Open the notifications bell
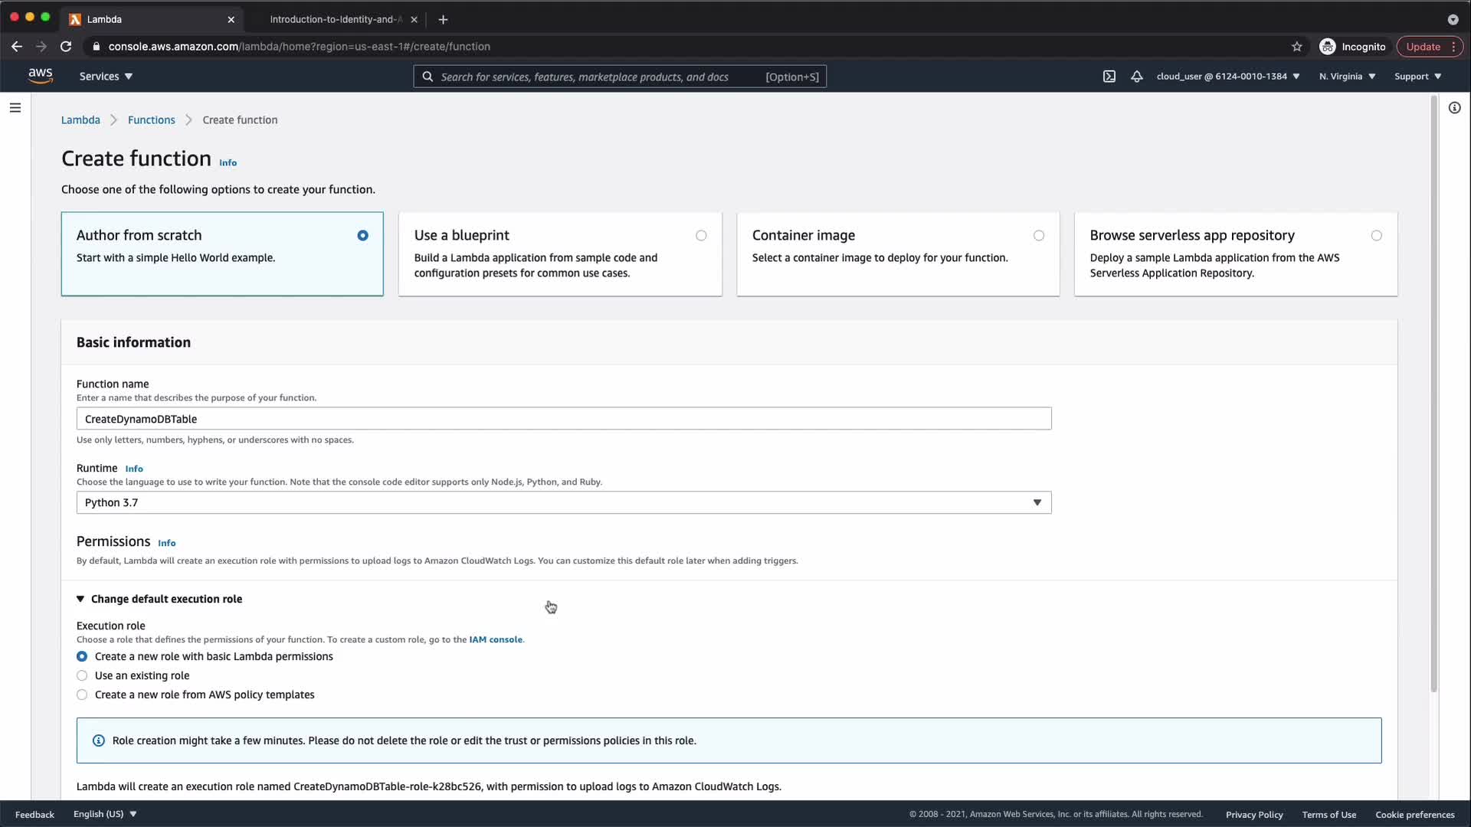The height and width of the screenshot is (827, 1471). (1137, 77)
